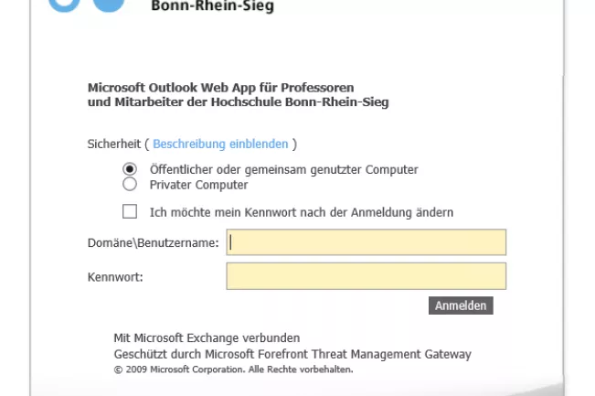
Task: Click the 'Privater Computer' label text
Action: pos(198,185)
